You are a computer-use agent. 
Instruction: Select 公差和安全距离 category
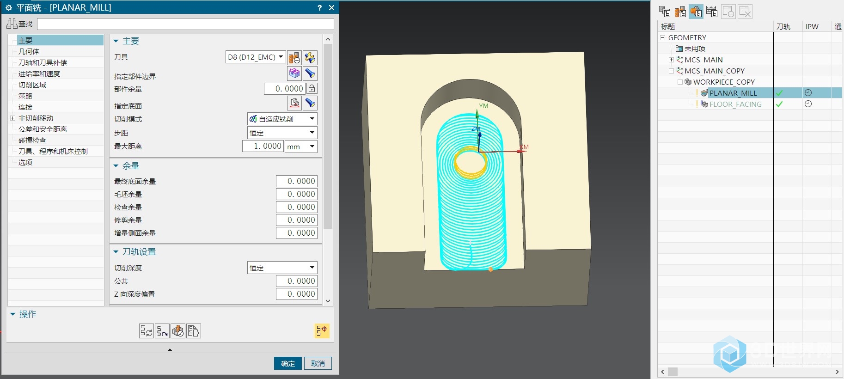click(43, 129)
